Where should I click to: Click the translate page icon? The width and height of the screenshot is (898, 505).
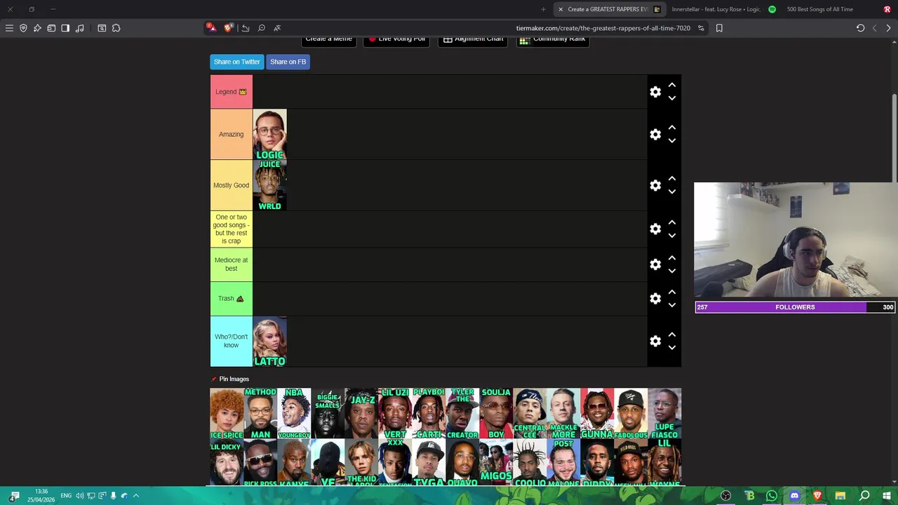tap(277, 28)
